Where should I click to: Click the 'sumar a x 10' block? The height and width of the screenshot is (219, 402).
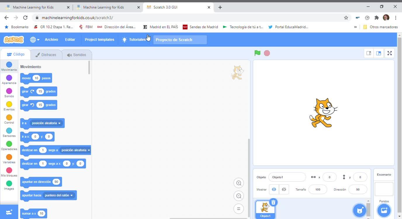[34, 214]
